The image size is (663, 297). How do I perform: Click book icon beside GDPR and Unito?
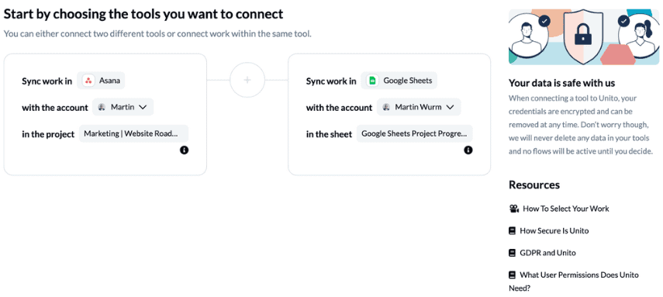tap(512, 253)
